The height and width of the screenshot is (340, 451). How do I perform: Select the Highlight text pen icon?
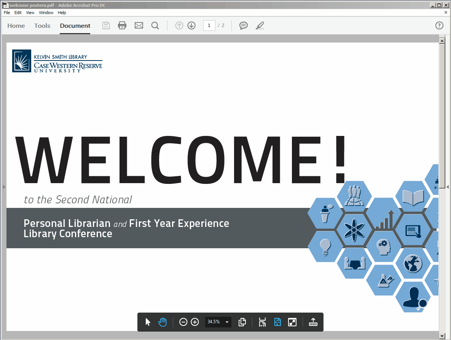tap(260, 26)
